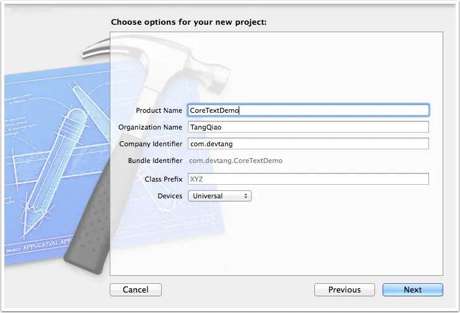Click the "Choose options for your new project" heading
Image resolution: width=460 pixels, height=313 pixels.
point(188,22)
